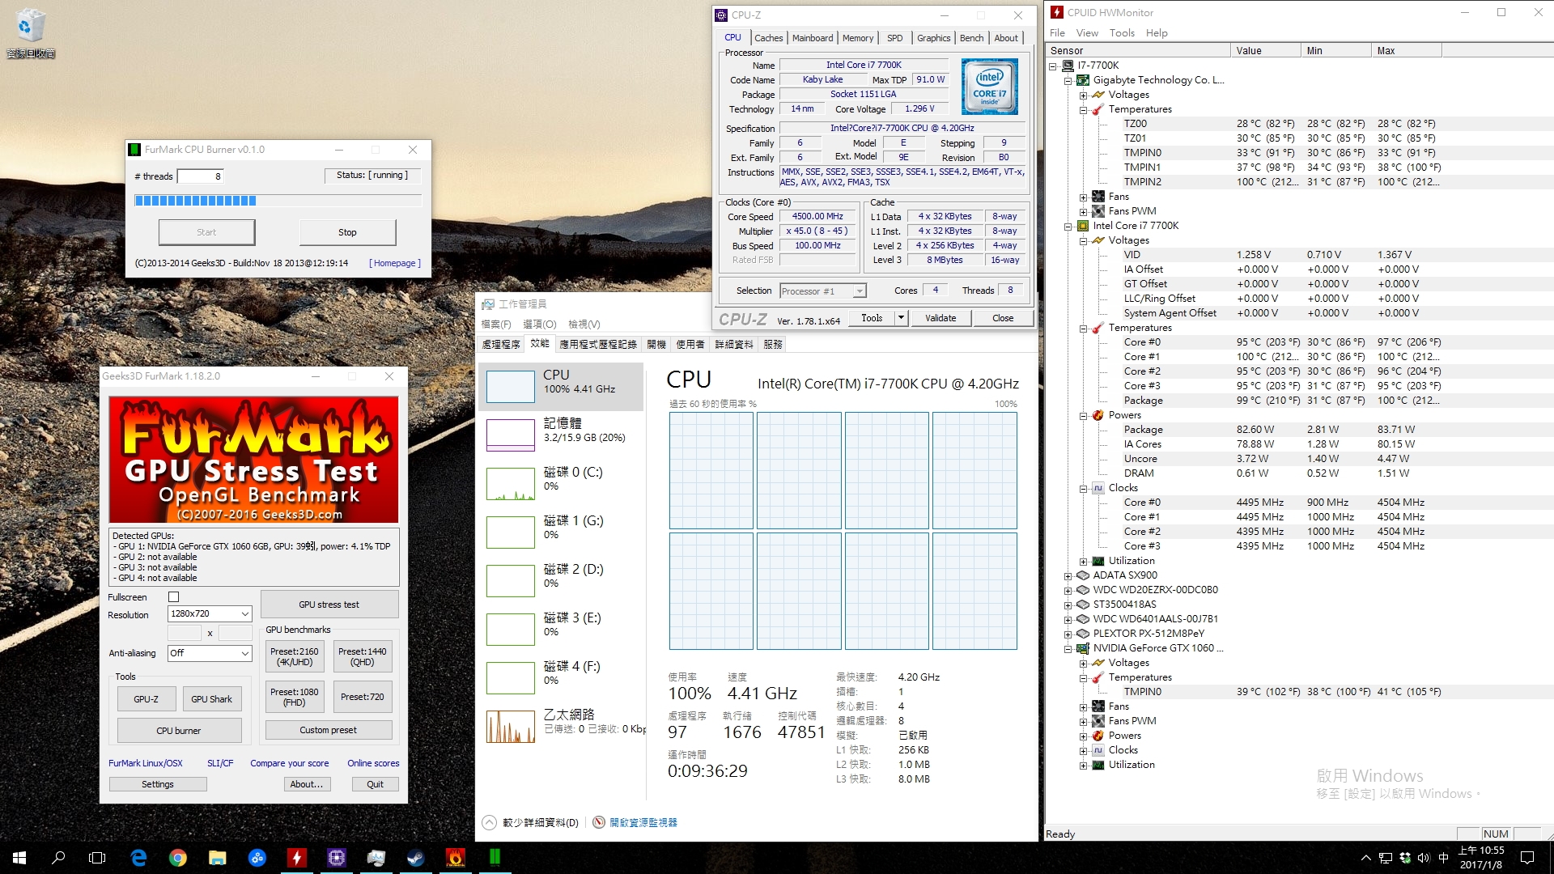Open the Task Manager File menu
The image size is (1554, 874).
(496, 324)
